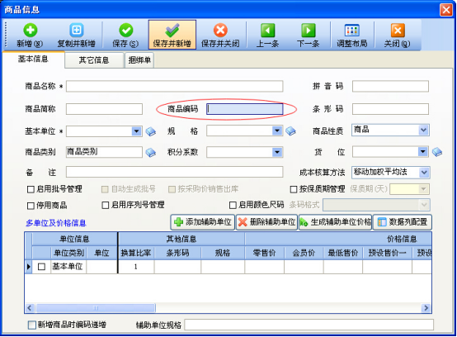This screenshot has height=337, width=457.
Task: Expand the 积分系数 combo box
Action: pyautogui.click(x=277, y=152)
